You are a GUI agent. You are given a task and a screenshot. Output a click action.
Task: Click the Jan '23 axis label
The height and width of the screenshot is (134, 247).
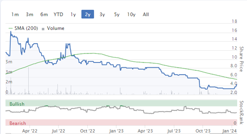point(116,131)
